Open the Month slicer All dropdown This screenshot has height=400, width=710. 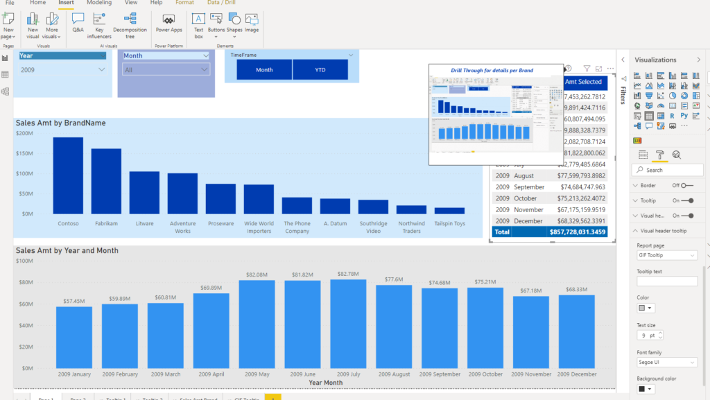click(166, 70)
